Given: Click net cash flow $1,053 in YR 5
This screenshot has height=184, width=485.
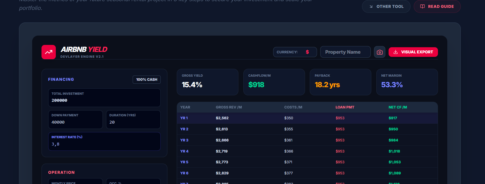Looking at the screenshot, I should coord(395,162).
